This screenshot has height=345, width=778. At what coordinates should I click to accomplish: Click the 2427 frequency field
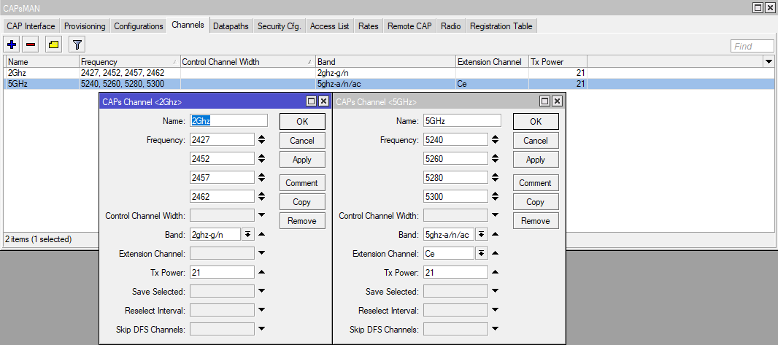click(223, 140)
